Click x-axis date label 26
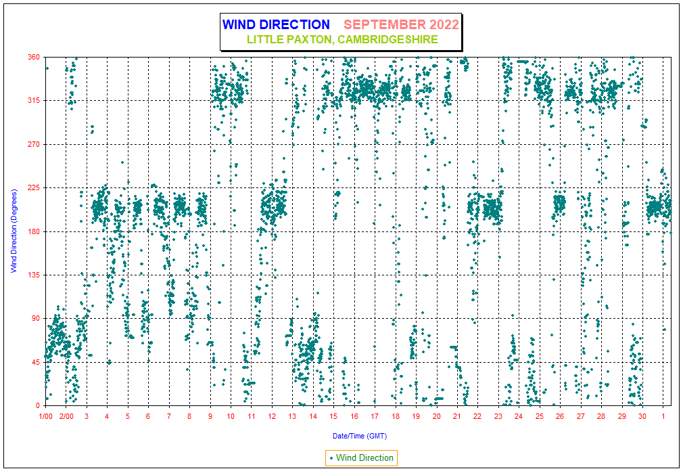 (560, 417)
